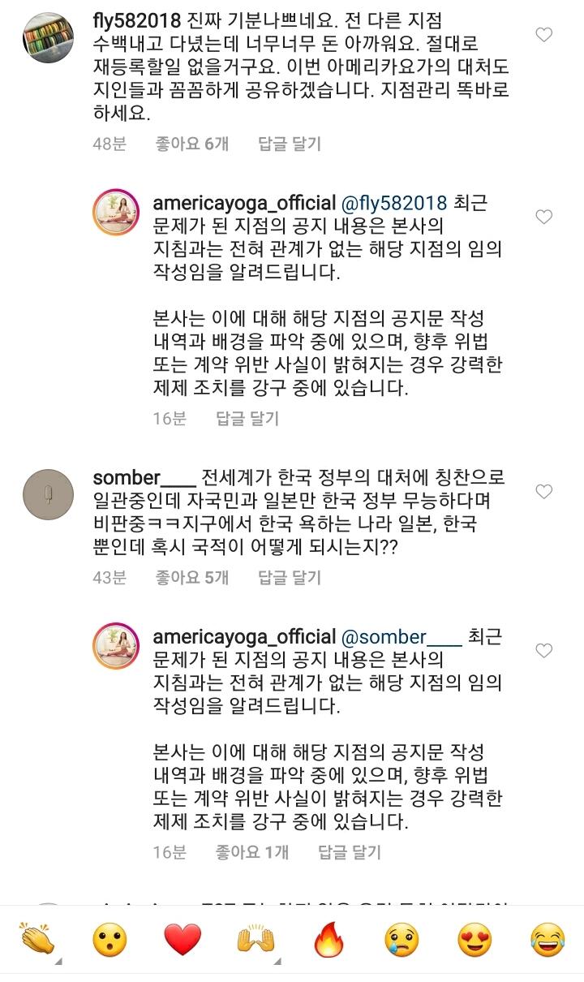Tap the red heart emoji
Screen dimensions: 584x982
182,940
